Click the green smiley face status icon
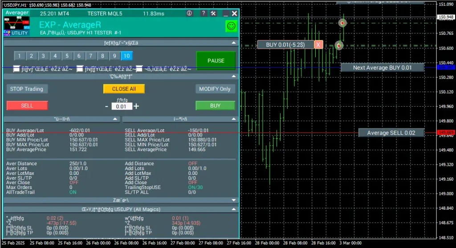The height and width of the screenshot is (248, 456). (x=231, y=26)
